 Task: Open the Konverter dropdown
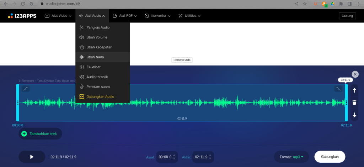[x=157, y=16]
